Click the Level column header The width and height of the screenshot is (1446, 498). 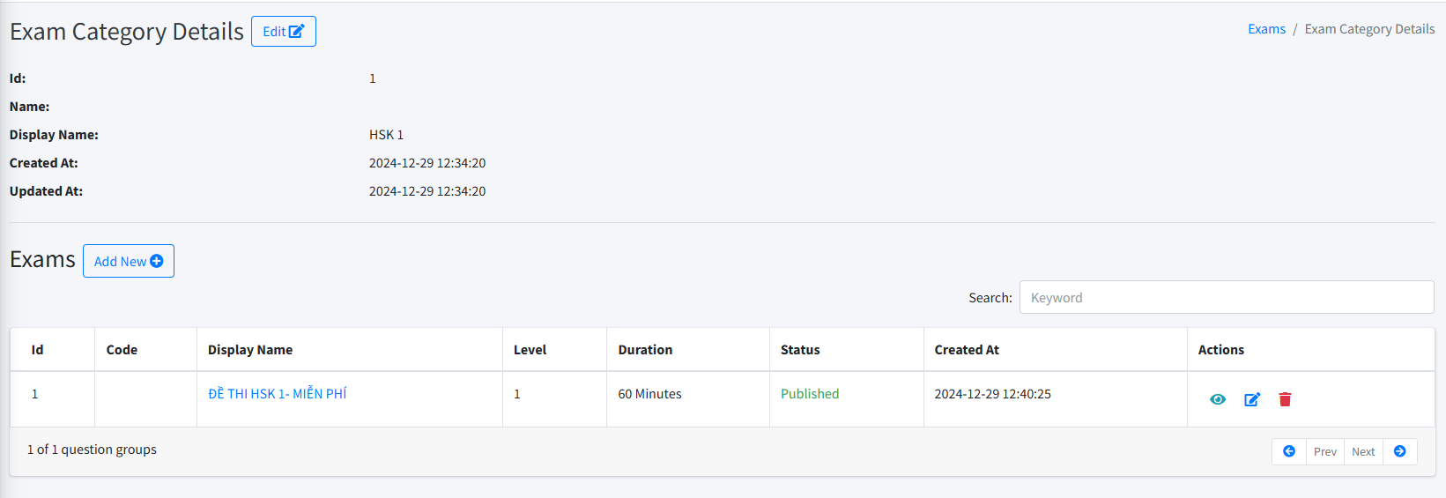pos(530,350)
